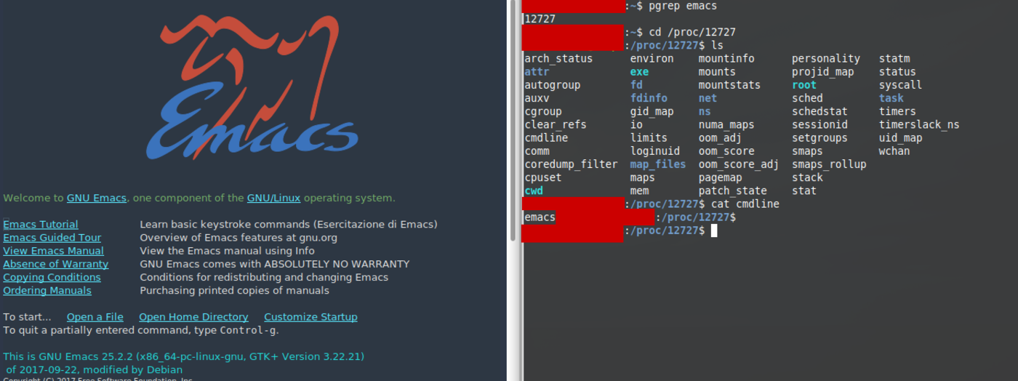Select 'mountinfo' in terminal listing

727,59
